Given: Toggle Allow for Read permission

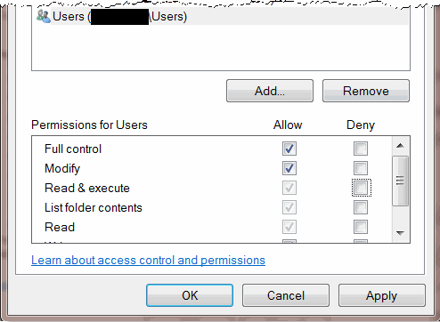Looking at the screenshot, I should pos(289,227).
